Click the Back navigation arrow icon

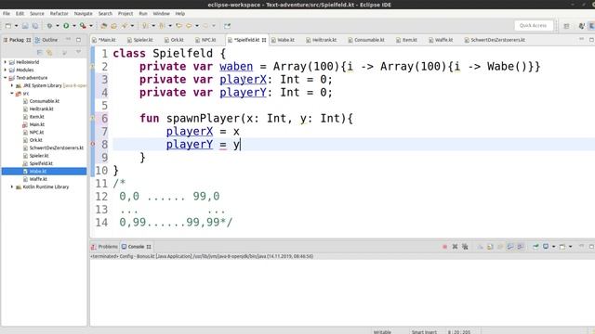tap(189, 26)
